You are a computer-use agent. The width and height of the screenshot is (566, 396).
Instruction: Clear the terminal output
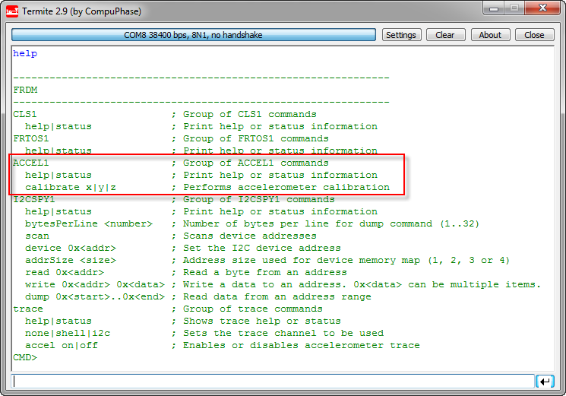coord(445,35)
